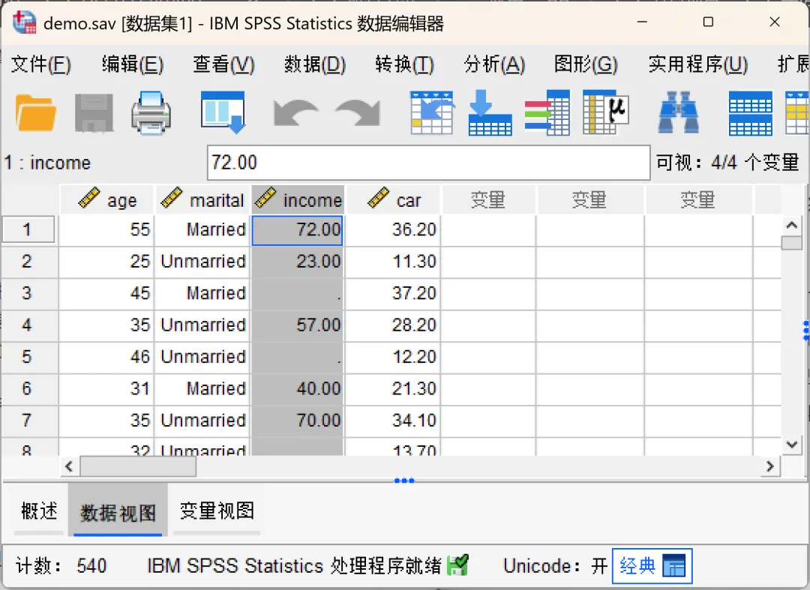Select income cell 57.00 in row 4
810x590 pixels.
[298, 325]
